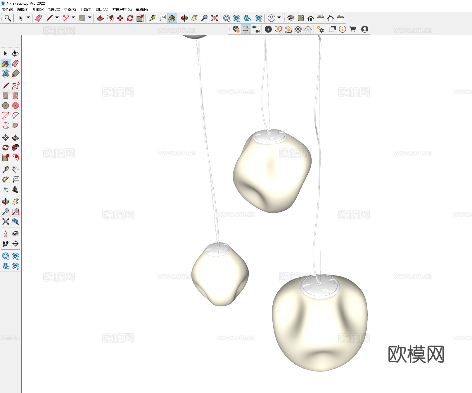
Task: Select the Protractor tool in left toolbar
Action: [x=6, y=180]
